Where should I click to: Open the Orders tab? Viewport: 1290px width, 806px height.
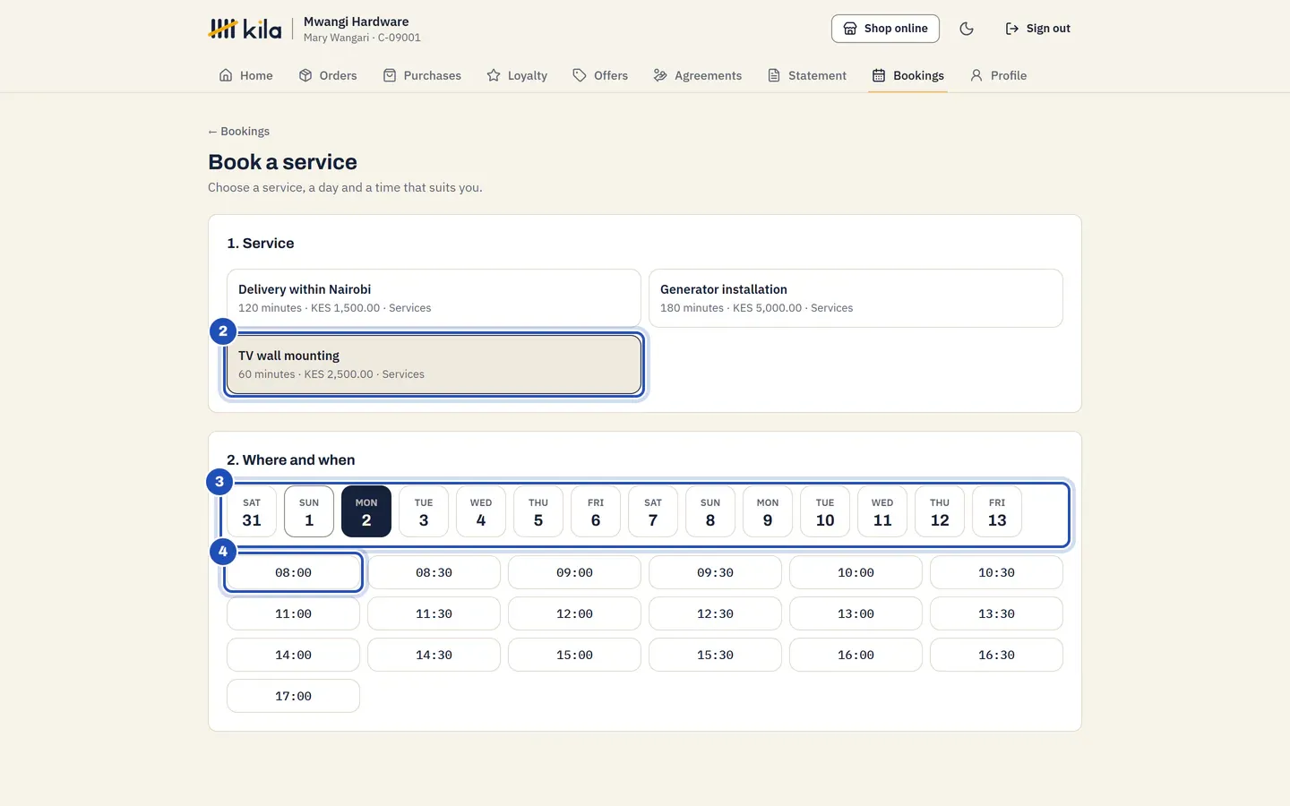click(x=328, y=75)
